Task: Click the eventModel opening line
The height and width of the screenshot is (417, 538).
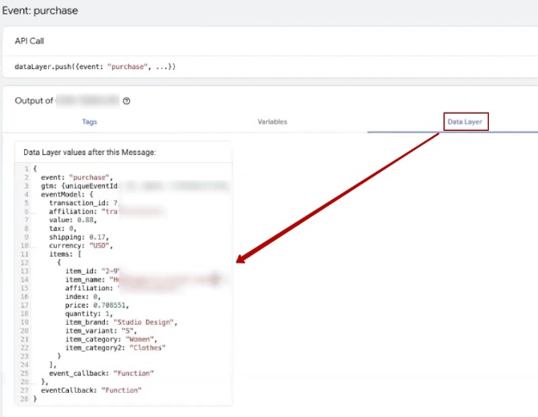Action: pyautogui.click(x=66, y=194)
